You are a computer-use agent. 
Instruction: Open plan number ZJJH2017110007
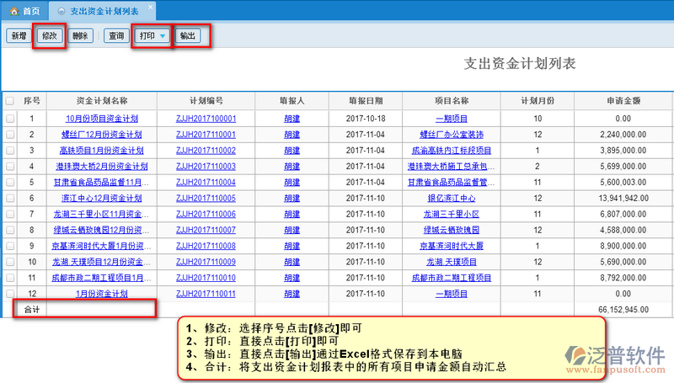[206, 230]
